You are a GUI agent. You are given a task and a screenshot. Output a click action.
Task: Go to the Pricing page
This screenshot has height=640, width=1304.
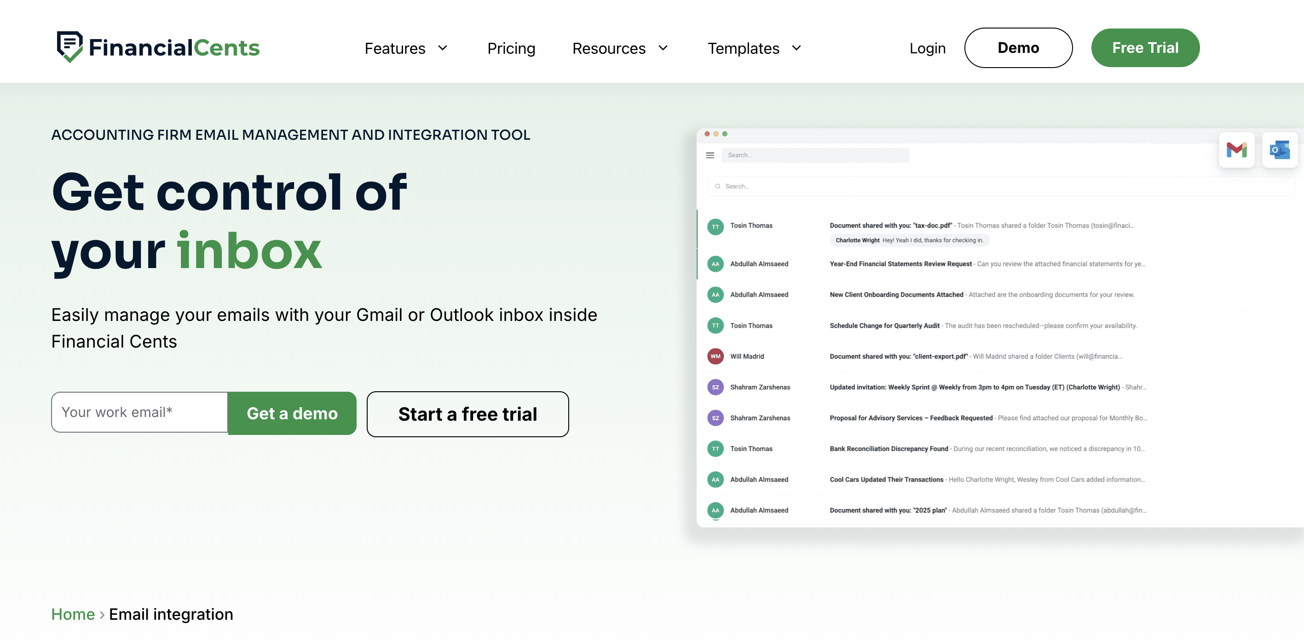click(511, 49)
